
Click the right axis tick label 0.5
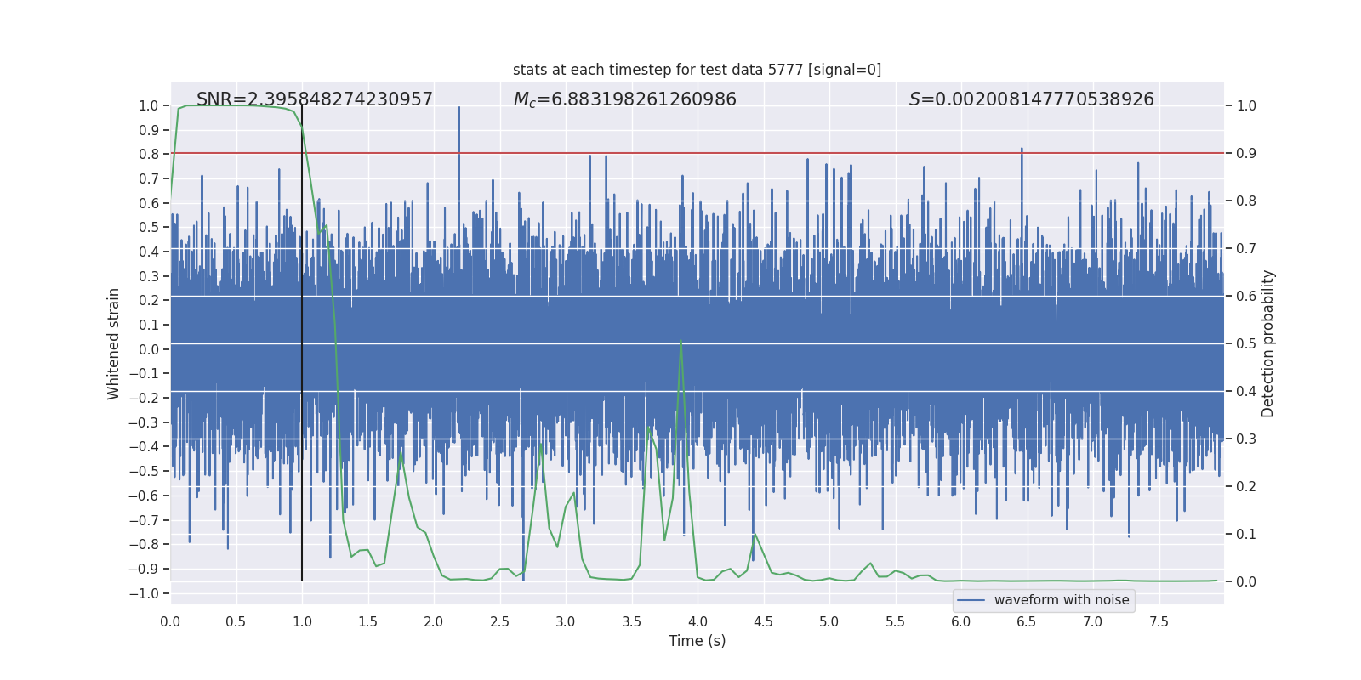pyautogui.click(x=1246, y=343)
